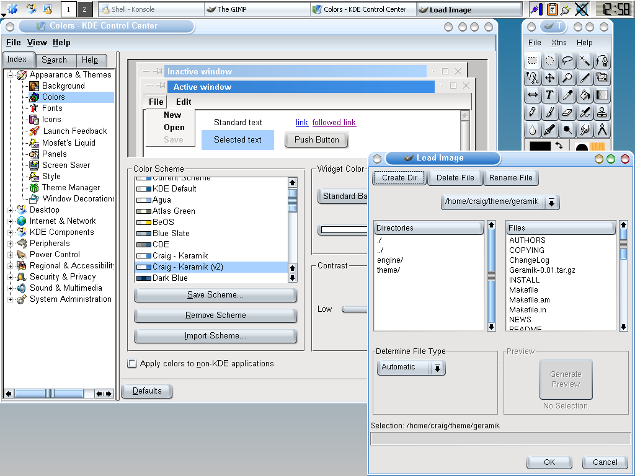635x476 pixels.
Task: Select the Blur/Sharpen water drop tool
Action: [x=533, y=130]
